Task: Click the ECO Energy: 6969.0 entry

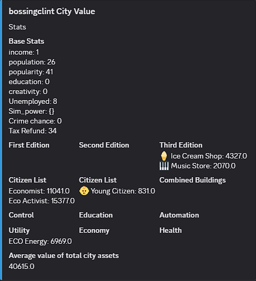Action: [40, 241]
